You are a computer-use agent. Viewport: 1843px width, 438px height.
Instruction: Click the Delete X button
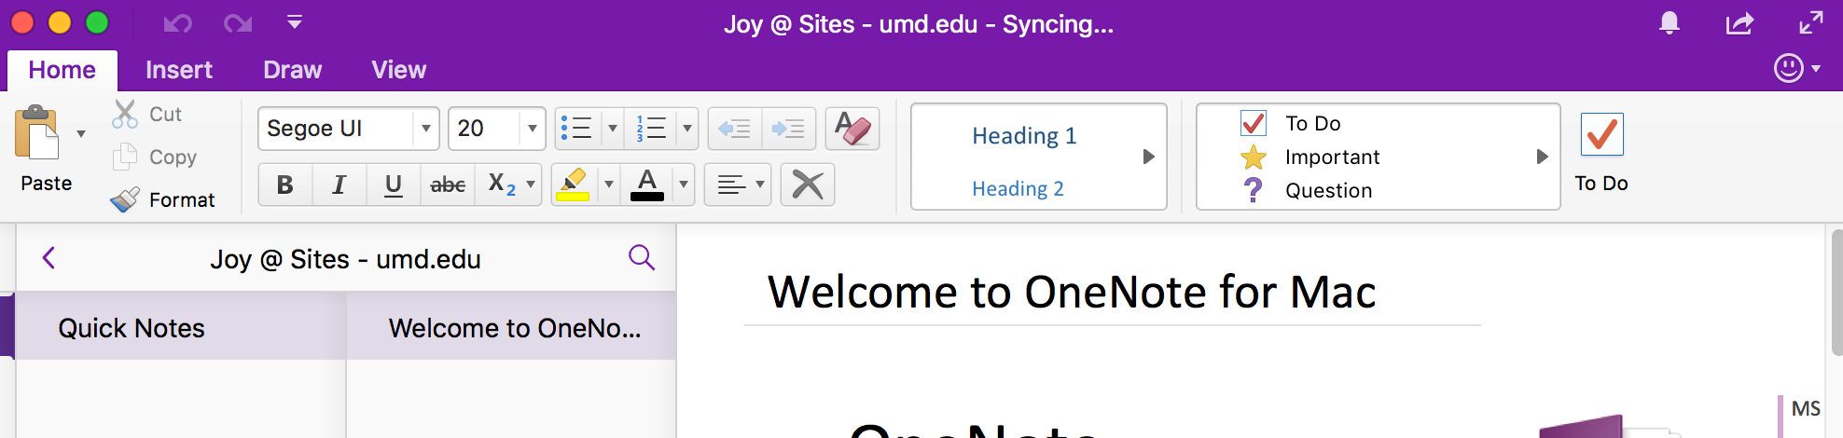click(x=808, y=185)
